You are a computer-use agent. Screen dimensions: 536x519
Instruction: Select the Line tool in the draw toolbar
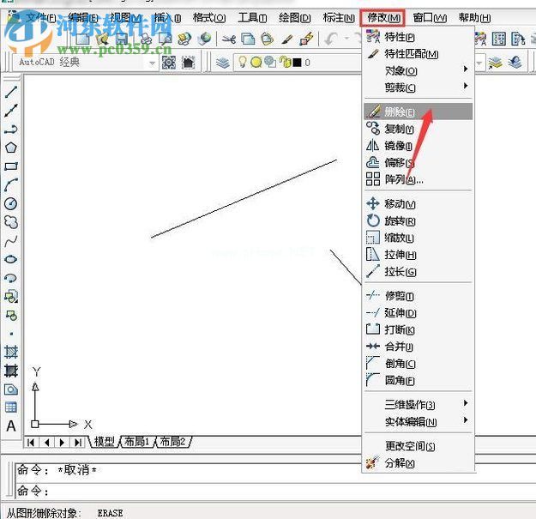coord(11,92)
